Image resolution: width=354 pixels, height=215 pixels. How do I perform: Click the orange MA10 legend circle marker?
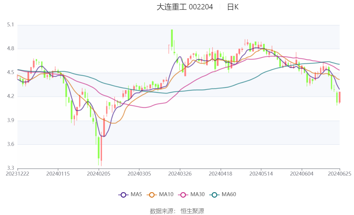(152, 195)
